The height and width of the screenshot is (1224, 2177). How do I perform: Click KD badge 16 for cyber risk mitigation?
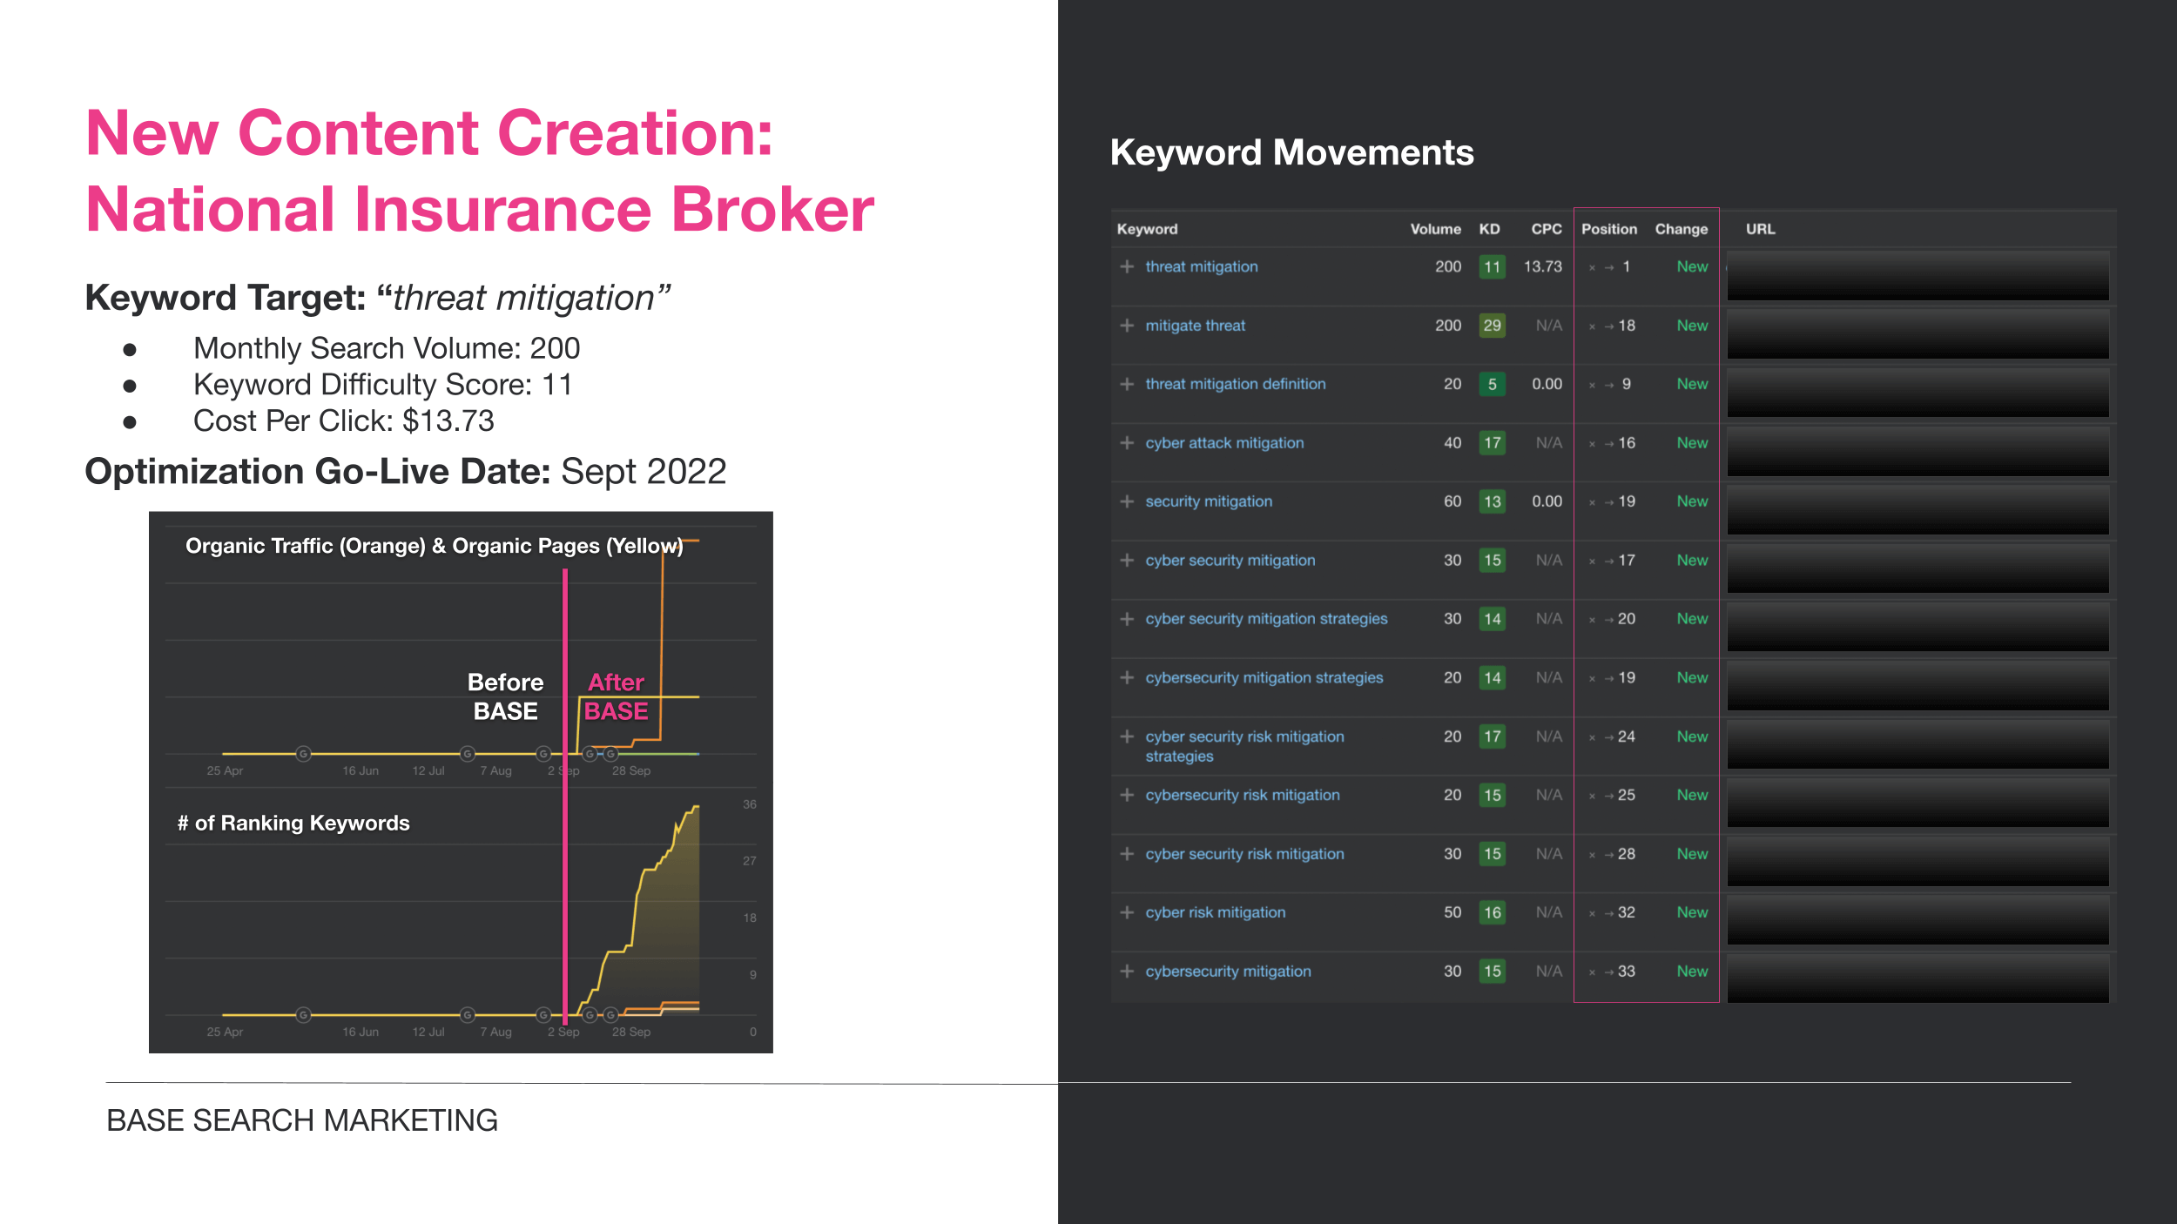1492,912
